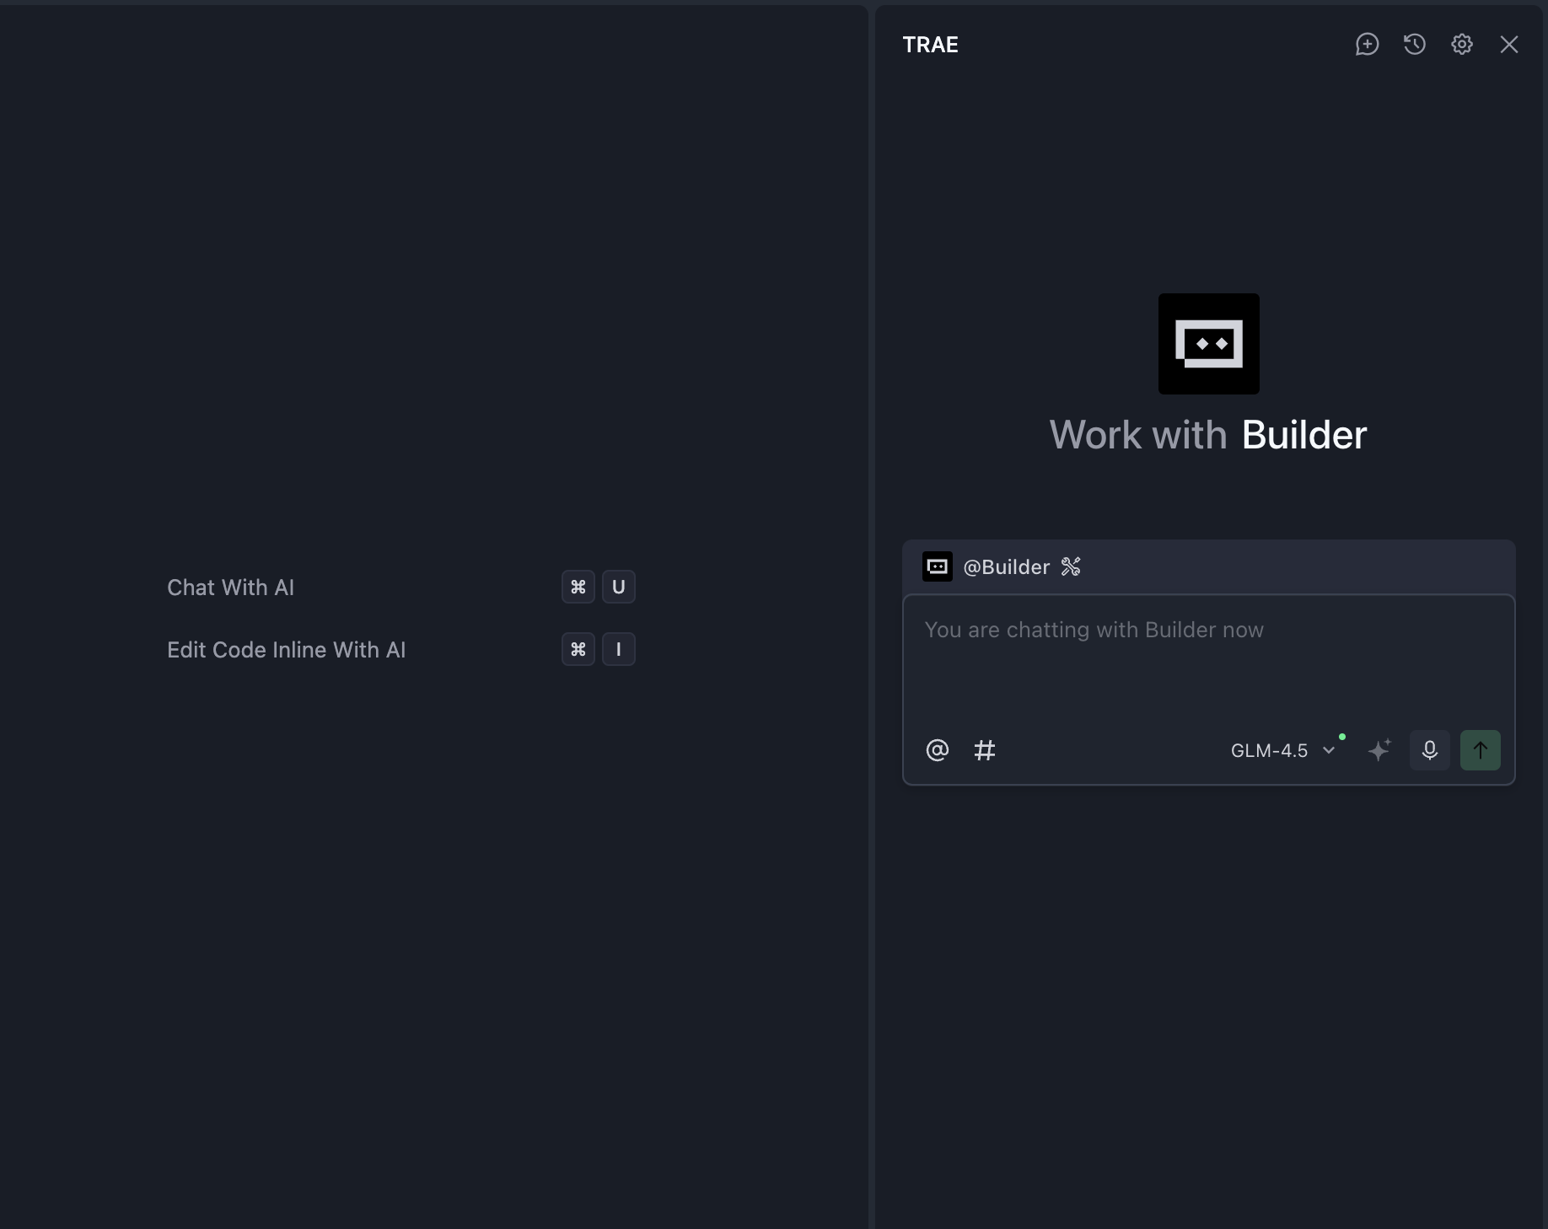The width and height of the screenshot is (1548, 1229).
Task: Select Edit Code Inline With AI entry
Action: (286, 650)
